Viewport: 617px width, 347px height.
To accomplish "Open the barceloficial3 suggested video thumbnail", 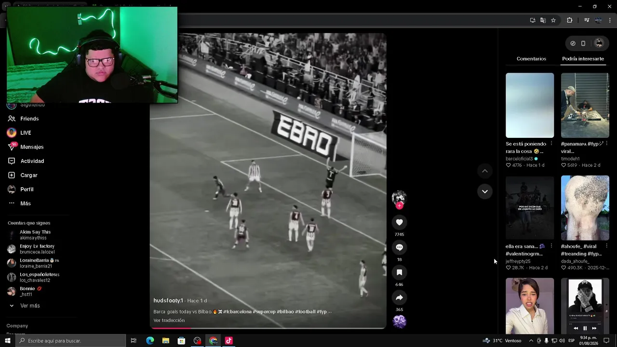I will (530, 105).
